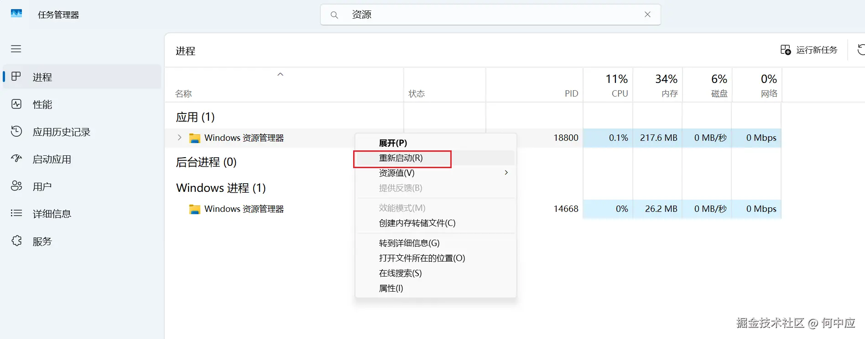The height and width of the screenshot is (339, 865).
Task: Open the 资源值(V) submenu arrow
Action: click(506, 172)
